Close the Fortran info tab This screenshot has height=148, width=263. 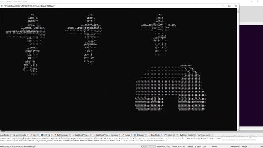[x=177, y=135]
